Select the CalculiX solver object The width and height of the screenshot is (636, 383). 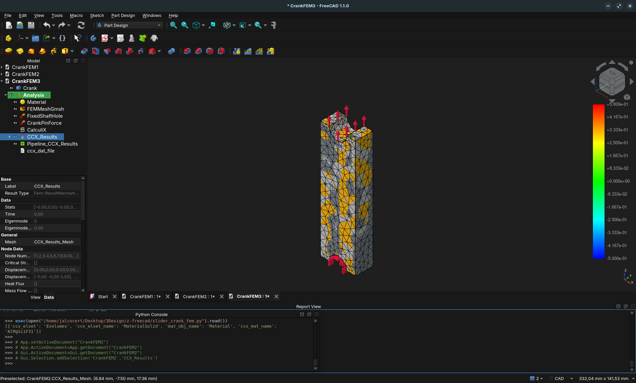(36, 130)
